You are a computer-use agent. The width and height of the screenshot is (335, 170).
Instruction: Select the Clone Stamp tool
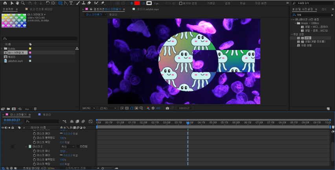click(x=84, y=3)
